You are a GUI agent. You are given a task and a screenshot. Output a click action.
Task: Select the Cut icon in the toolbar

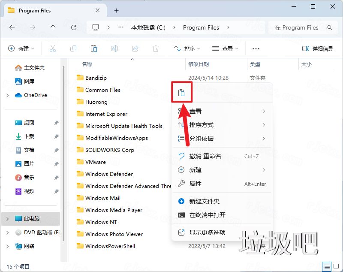pyautogui.click(x=53, y=48)
